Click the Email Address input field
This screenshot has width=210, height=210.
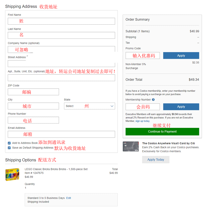(61, 134)
